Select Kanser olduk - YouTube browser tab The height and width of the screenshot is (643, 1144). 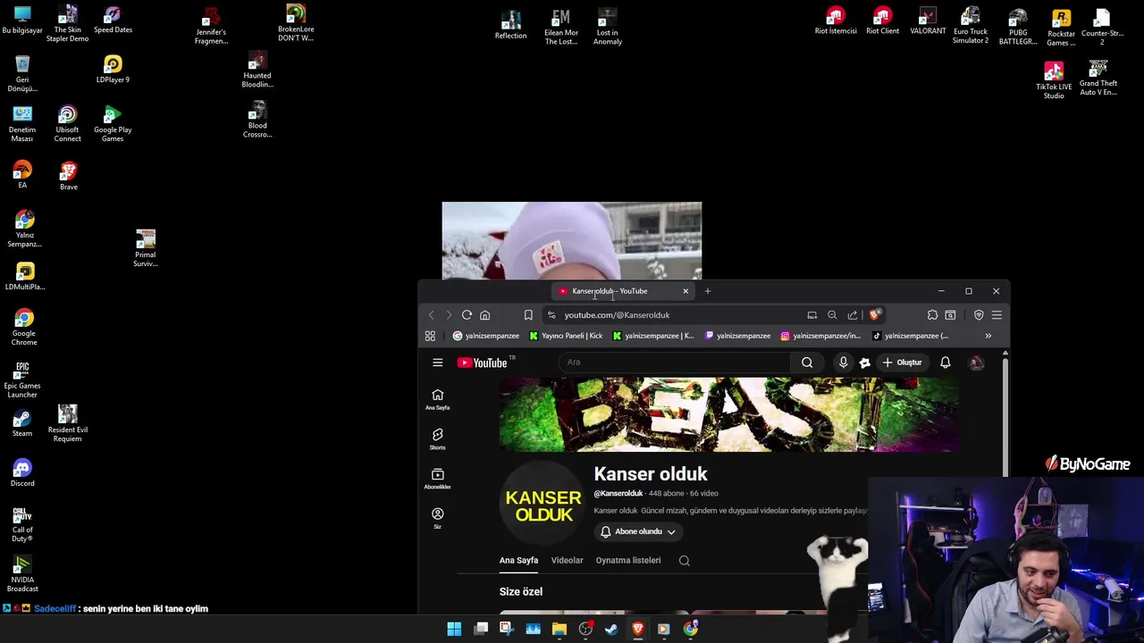tap(622, 291)
